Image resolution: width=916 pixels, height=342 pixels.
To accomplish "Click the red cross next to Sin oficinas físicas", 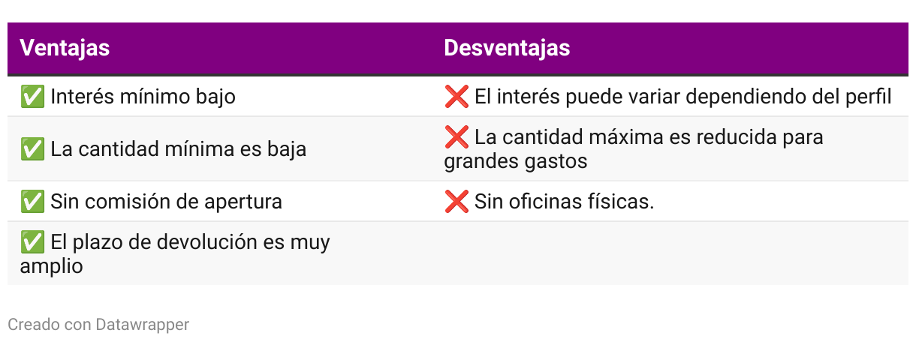I will (x=456, y=202).
